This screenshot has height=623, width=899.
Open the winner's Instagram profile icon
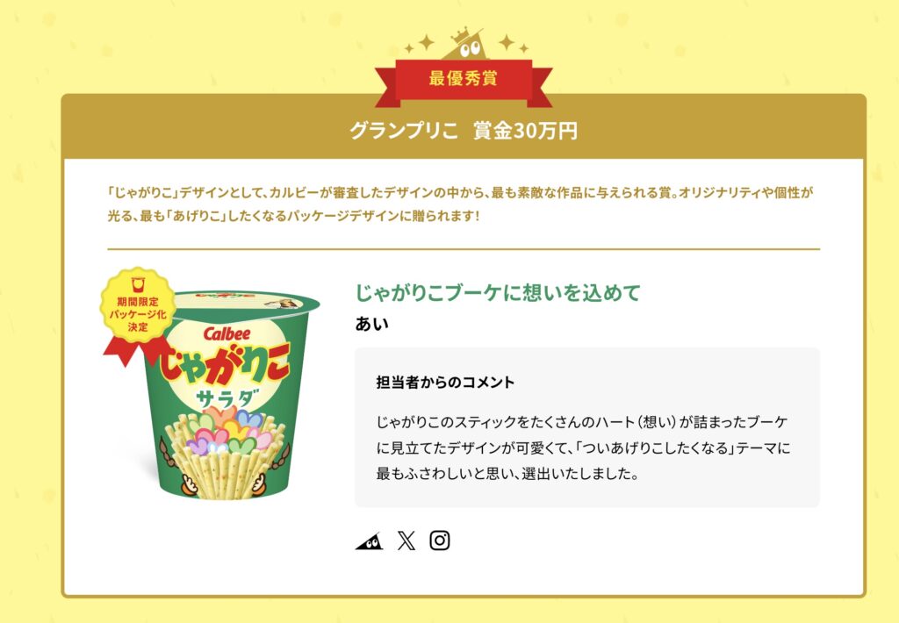pos(440,541)
